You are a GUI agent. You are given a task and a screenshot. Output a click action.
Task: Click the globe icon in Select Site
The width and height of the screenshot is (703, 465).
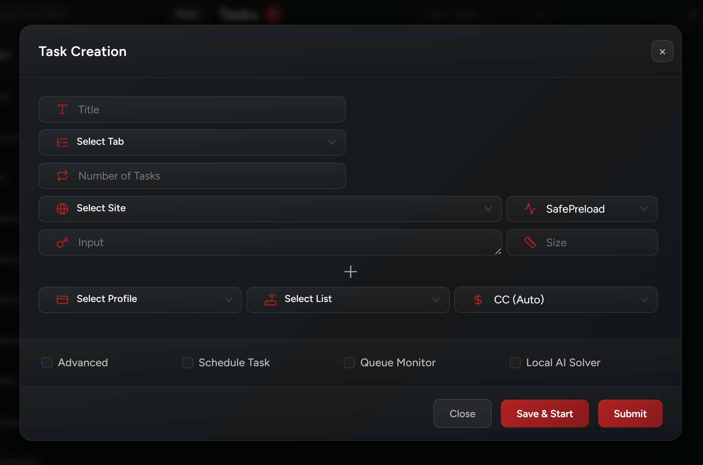click(62, 209)
